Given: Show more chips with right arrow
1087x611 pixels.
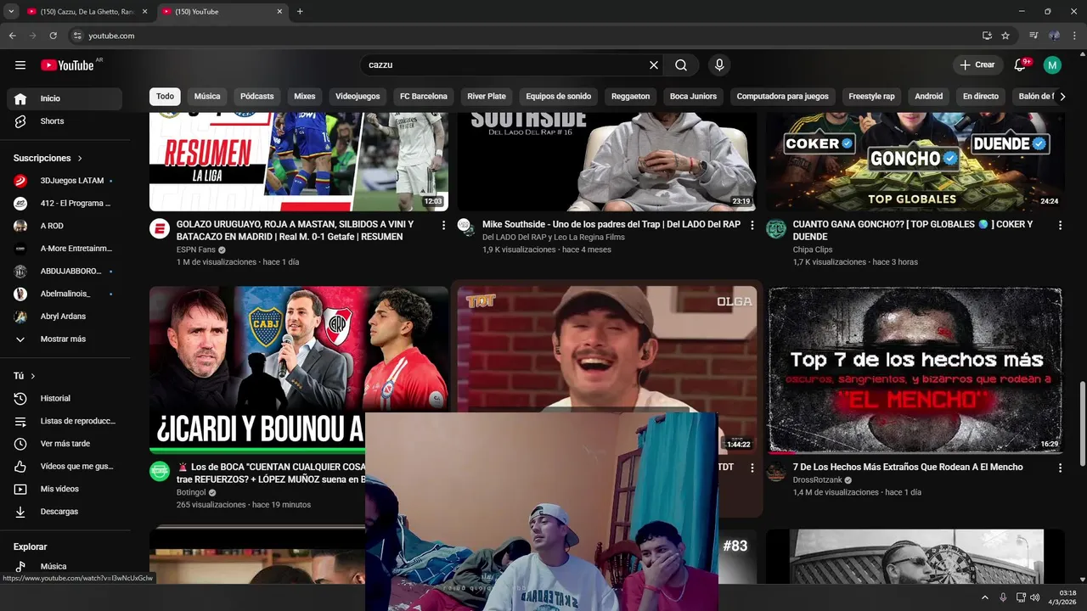Looking at the screenshot, I should click(x=1062, y=97).
